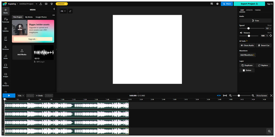Click the subtitles panel icon near gear
Image resolution: width=275 pixels, height=137 pixels.
[x=212, y=4]
